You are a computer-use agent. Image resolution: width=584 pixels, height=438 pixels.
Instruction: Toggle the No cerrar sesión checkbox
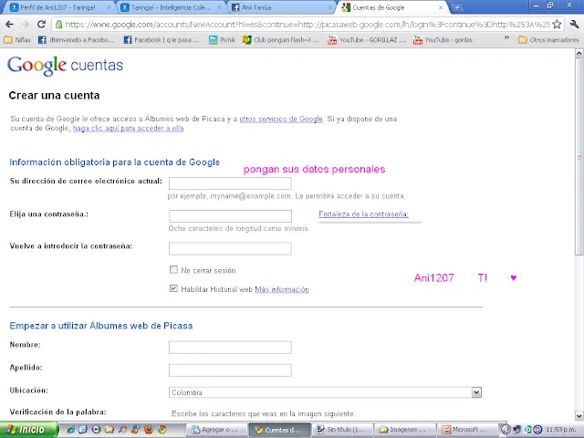click(173, 269)
